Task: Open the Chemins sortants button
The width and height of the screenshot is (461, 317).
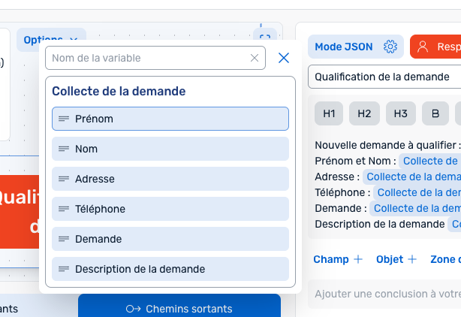Action: (179, 308)
